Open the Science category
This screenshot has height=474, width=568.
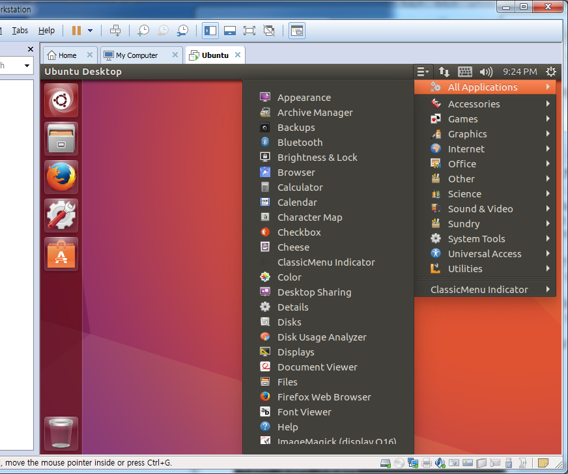[485, 194]
